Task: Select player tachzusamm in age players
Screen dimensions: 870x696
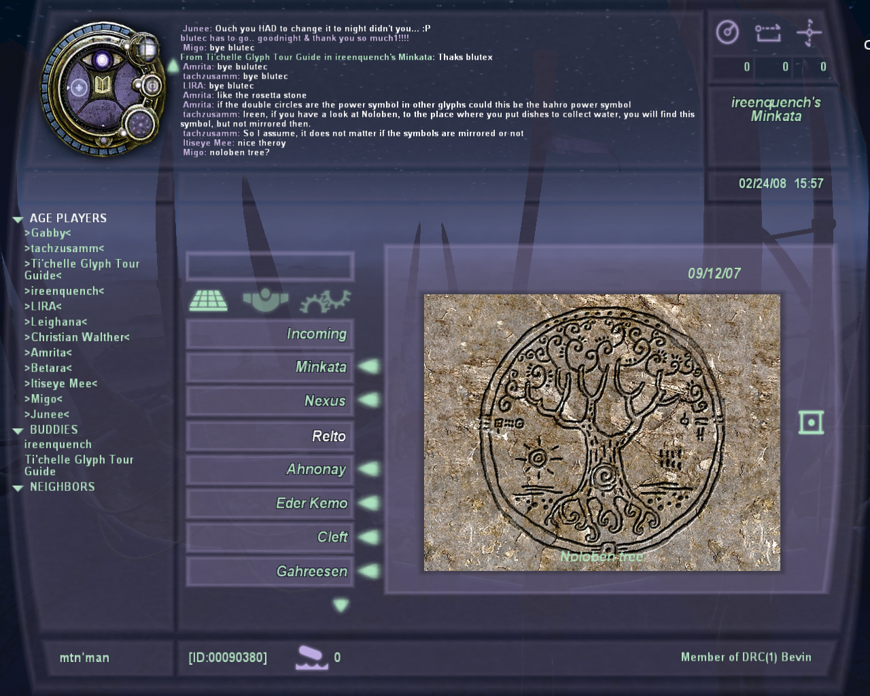Action: point(64,249)
